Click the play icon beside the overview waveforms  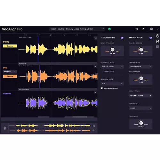(94, 126)
